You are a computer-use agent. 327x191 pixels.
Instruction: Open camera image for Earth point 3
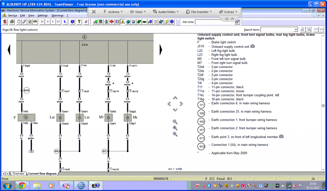click(281, 136)
